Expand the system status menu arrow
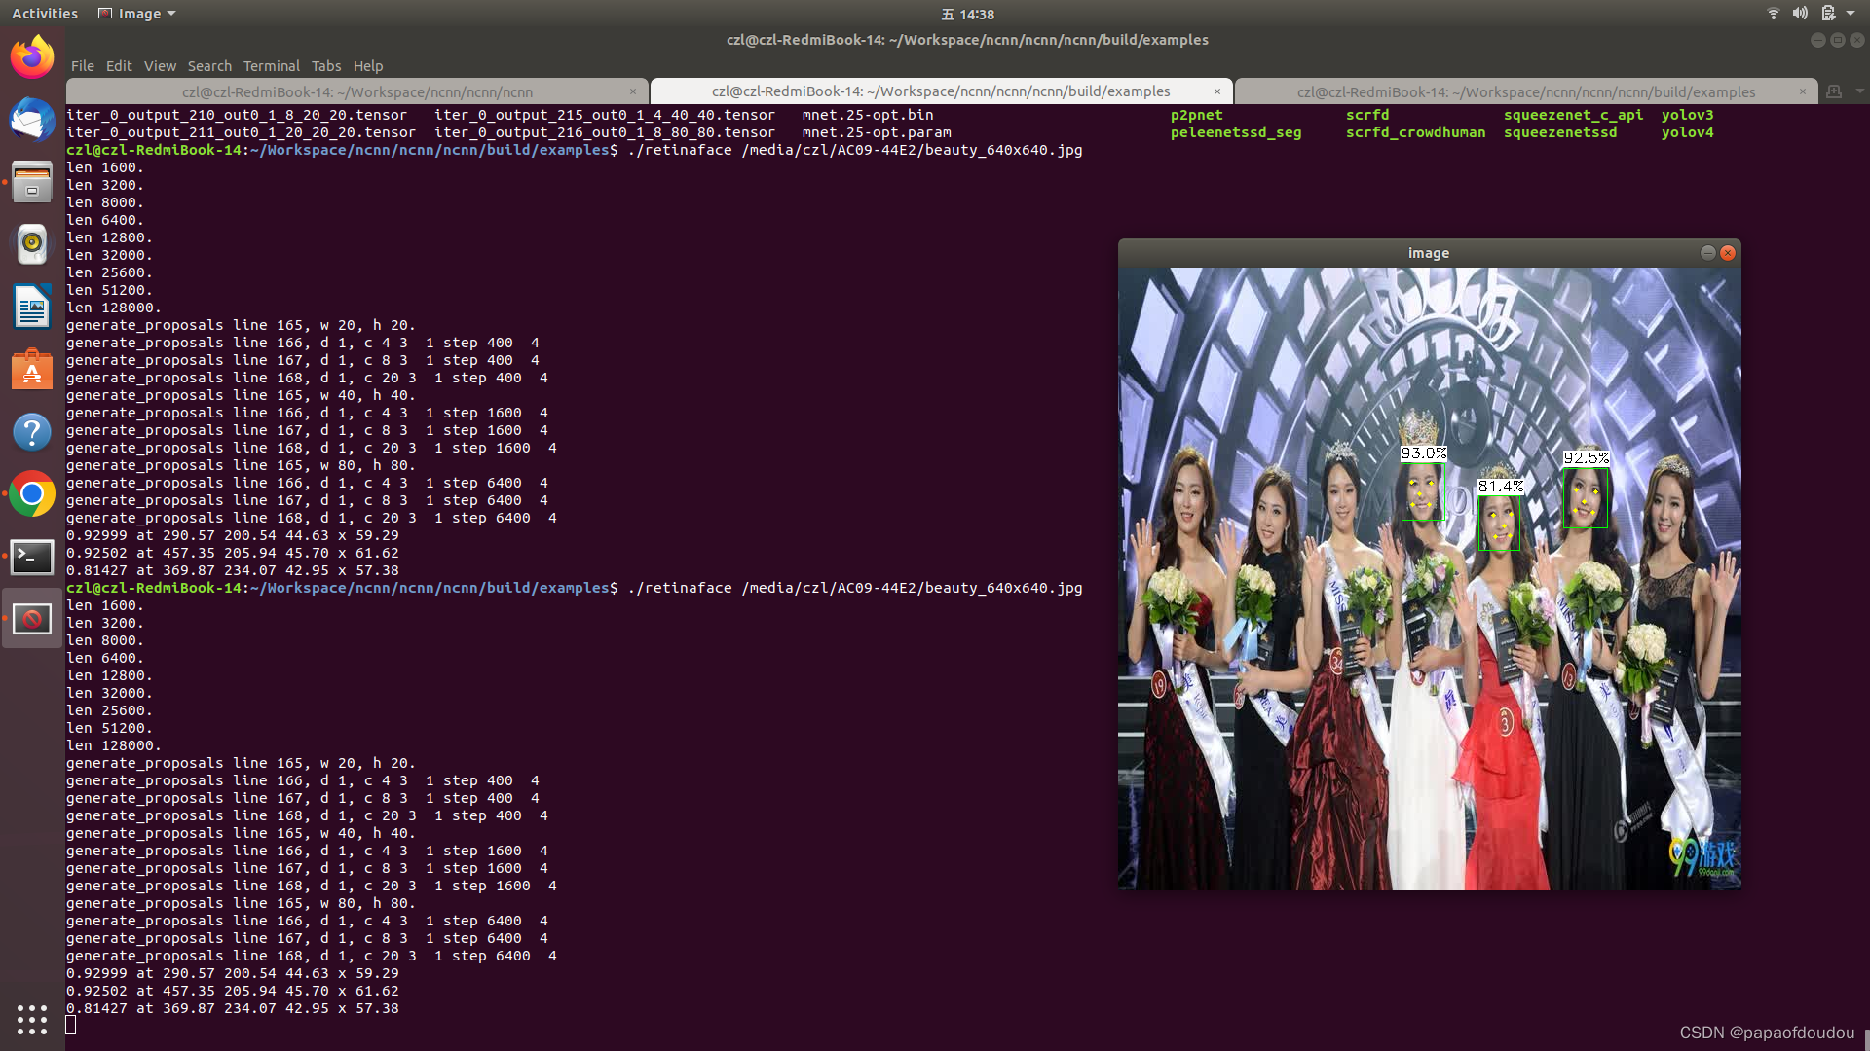Screen dimensions: 1870x1051 1851,14
